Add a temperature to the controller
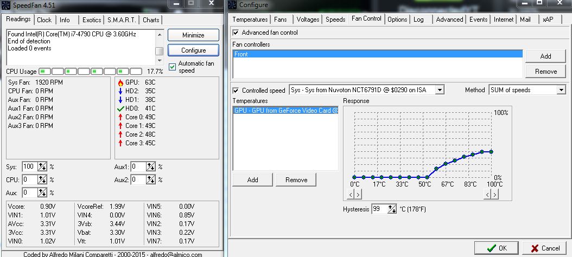 coord(252,179)
